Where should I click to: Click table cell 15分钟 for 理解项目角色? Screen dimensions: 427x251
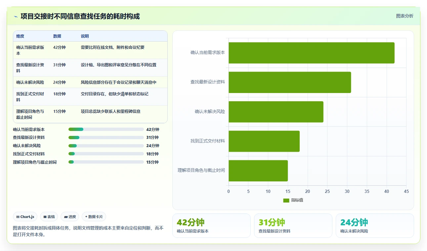click(x=60, y=111)
